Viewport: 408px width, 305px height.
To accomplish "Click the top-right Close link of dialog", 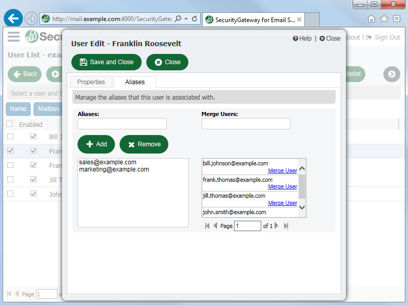I will [330, 39].
